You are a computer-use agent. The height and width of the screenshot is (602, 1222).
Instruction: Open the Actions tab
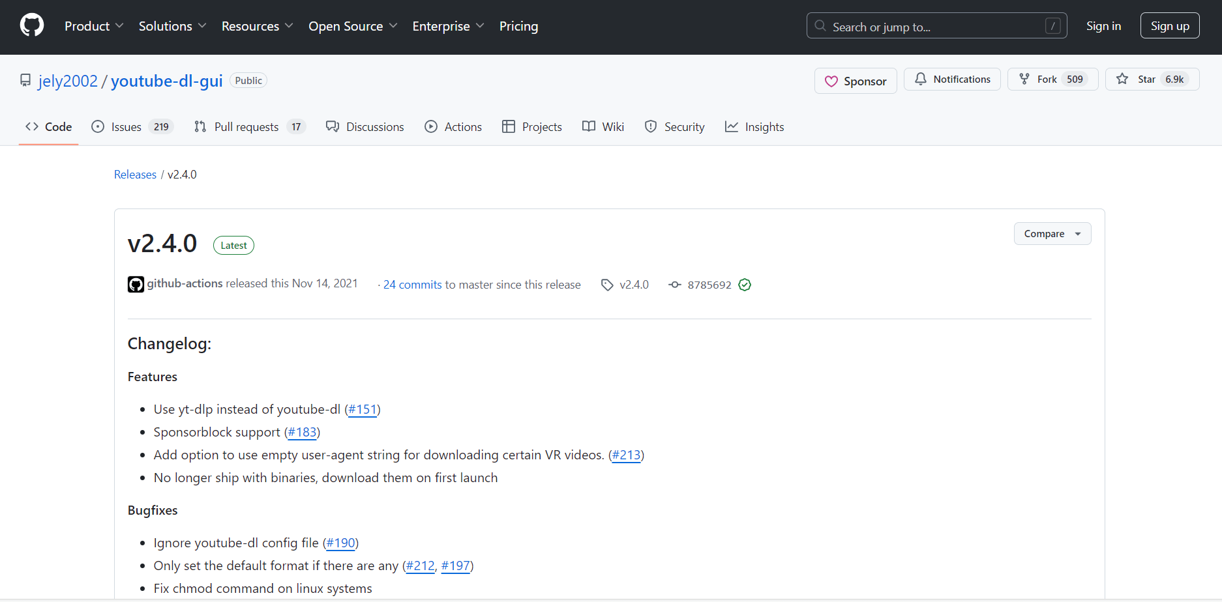[x=453, y=126]
